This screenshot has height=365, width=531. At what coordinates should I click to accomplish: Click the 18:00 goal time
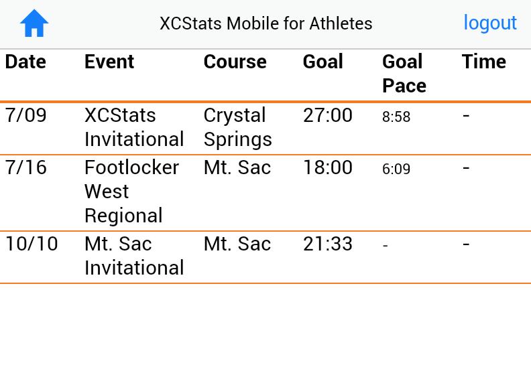pyautogui.click(x=327, y=167)
